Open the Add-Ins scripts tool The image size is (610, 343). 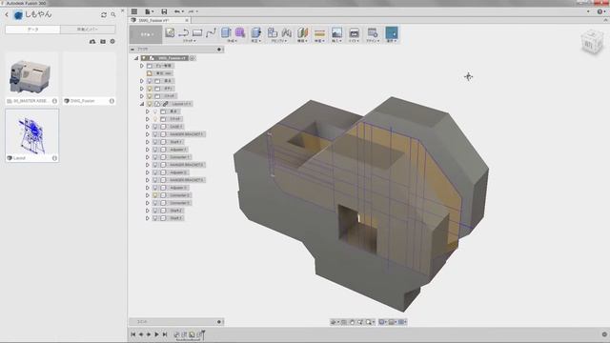coord(373,32)
